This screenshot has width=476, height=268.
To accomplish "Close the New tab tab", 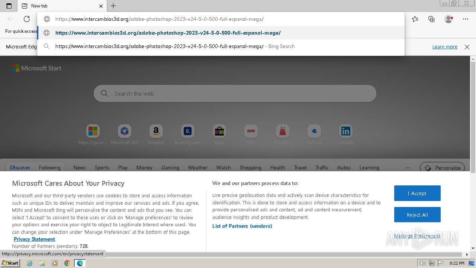I will [101, 6].
